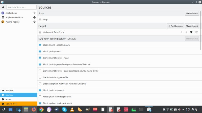Open VLC media player in the taskbar
Viewport: 202px width, 113px height.
[72, 109]
